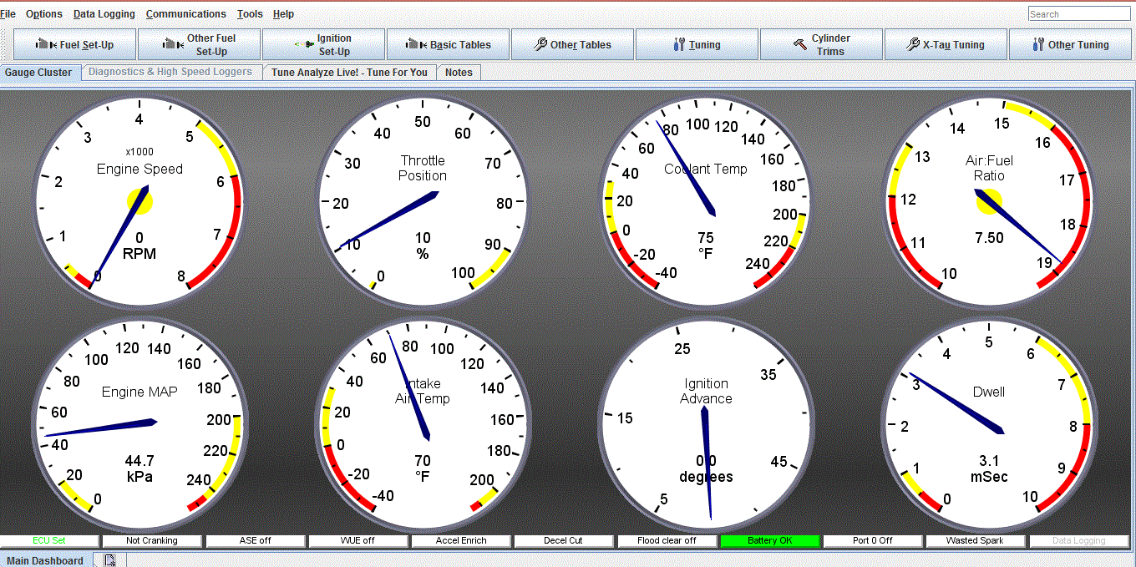Screen dimensions: 1136x567
Task: Expand the Basic Tables toolbar dropdown
Action: [448, 45]
